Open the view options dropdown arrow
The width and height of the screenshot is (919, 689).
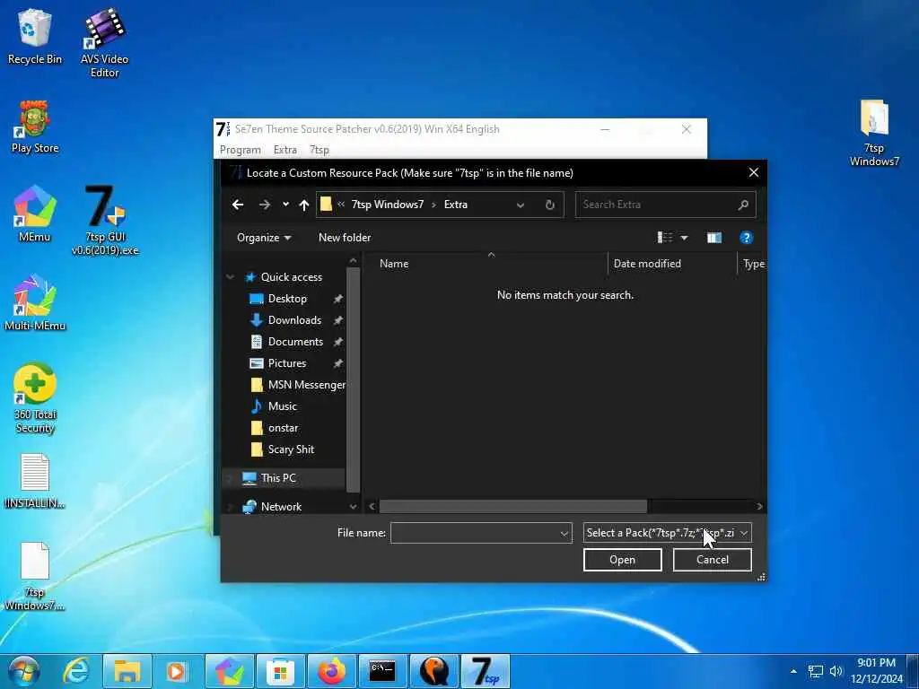tap(684, 237)
